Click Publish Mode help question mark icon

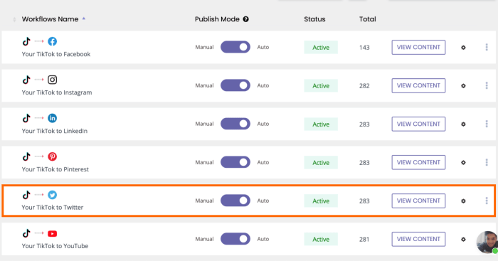point(246,19)
